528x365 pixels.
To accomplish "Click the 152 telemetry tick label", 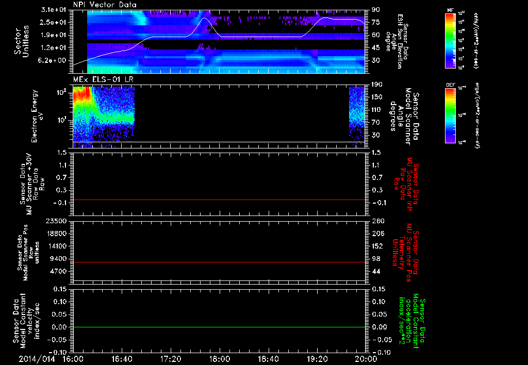I will 377,246.
